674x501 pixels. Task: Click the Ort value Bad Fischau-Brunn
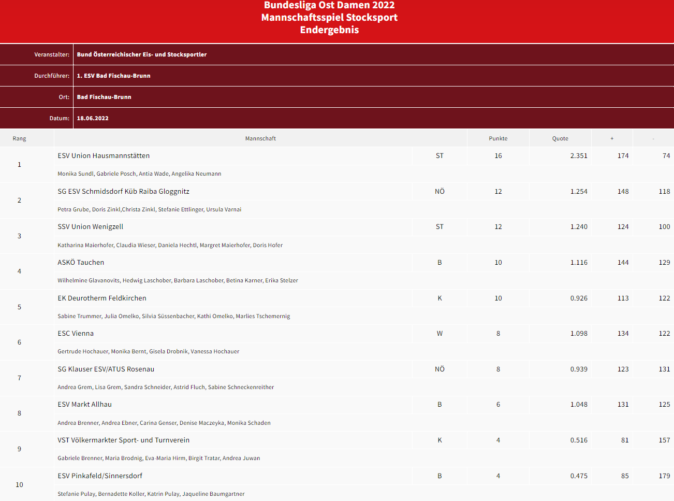coord(104,97)
